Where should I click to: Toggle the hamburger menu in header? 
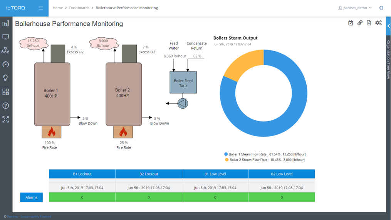point(41,8)
